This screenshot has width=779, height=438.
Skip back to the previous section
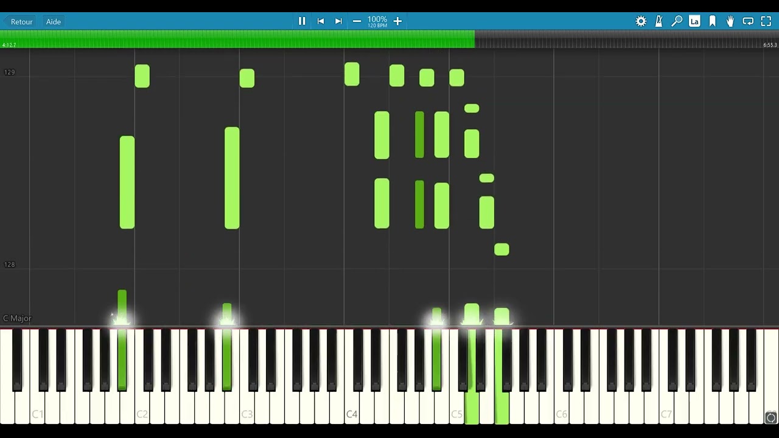pyautogui.click(x=321, y=21)
